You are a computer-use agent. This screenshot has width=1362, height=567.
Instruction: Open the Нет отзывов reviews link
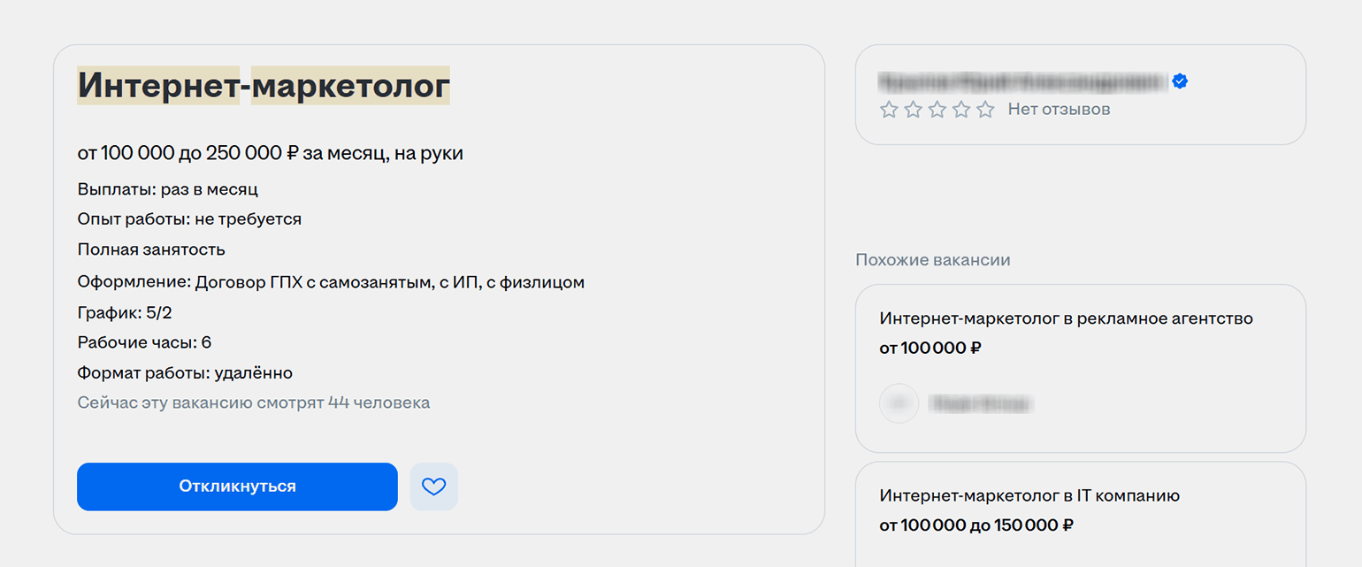1059,110
